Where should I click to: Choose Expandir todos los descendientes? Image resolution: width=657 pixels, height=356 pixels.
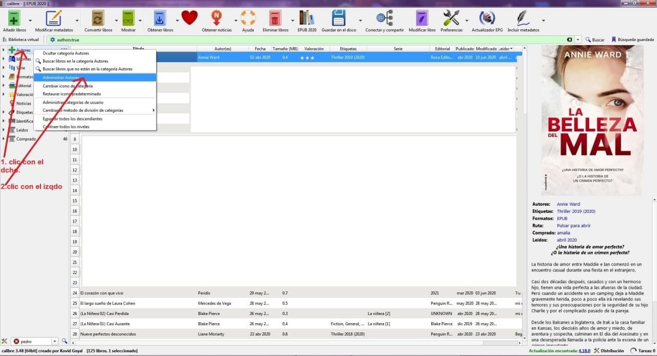[x=95, y=119]
